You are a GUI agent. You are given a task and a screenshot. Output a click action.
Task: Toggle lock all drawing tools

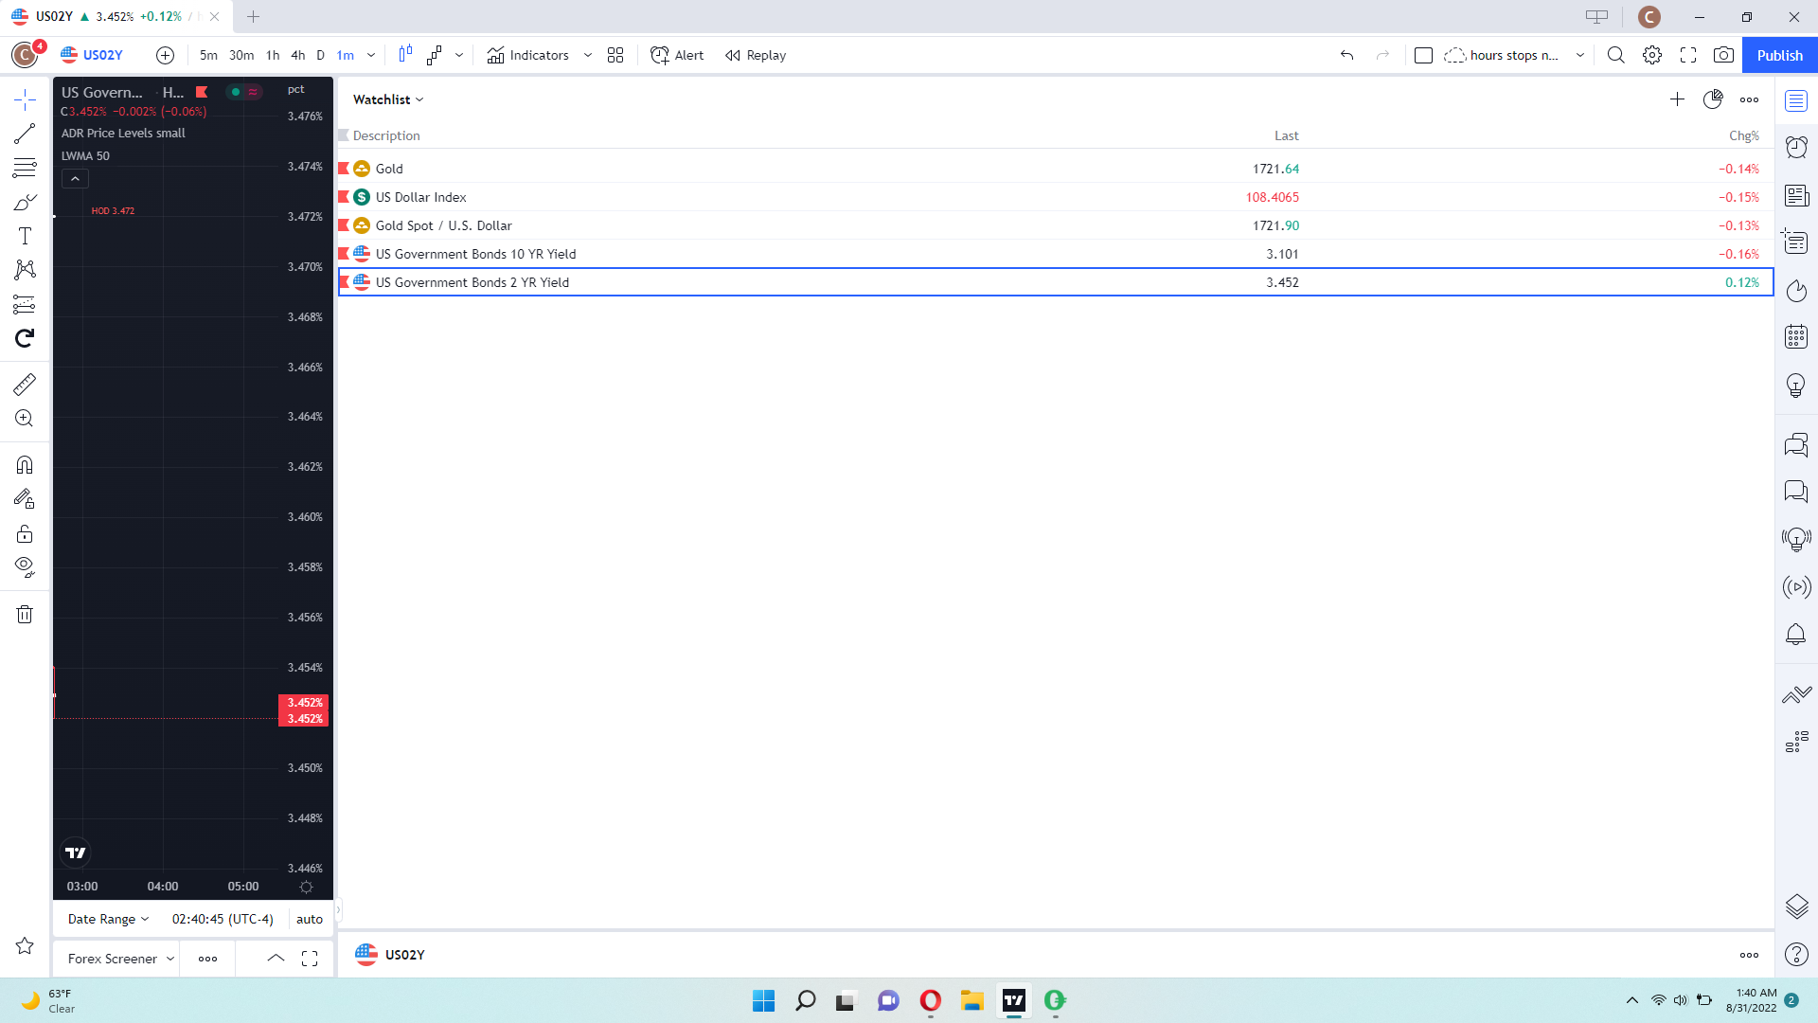(25, 533)
